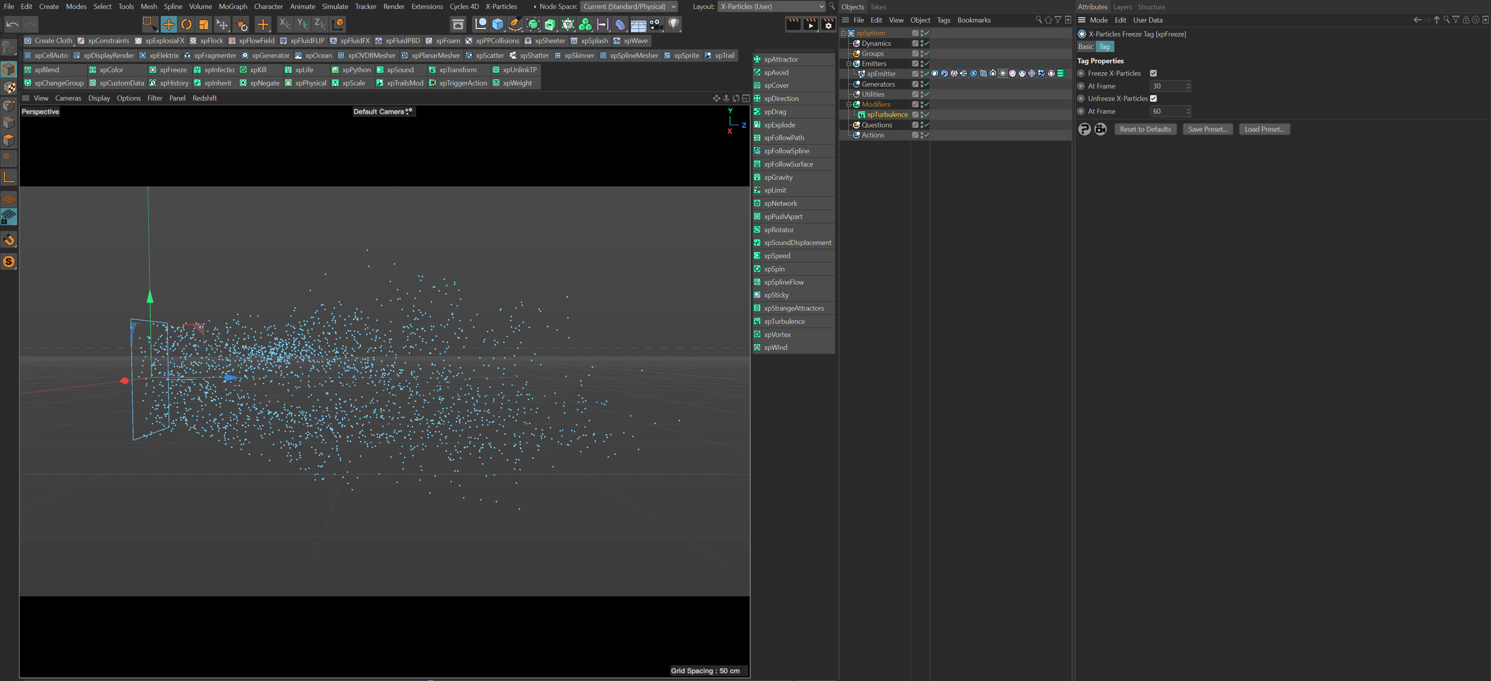Render to Picture Viewer icon
Image resolution: width=1491 pixels, height=681 pixels.
pyautogui.click(x=811, y=24)
